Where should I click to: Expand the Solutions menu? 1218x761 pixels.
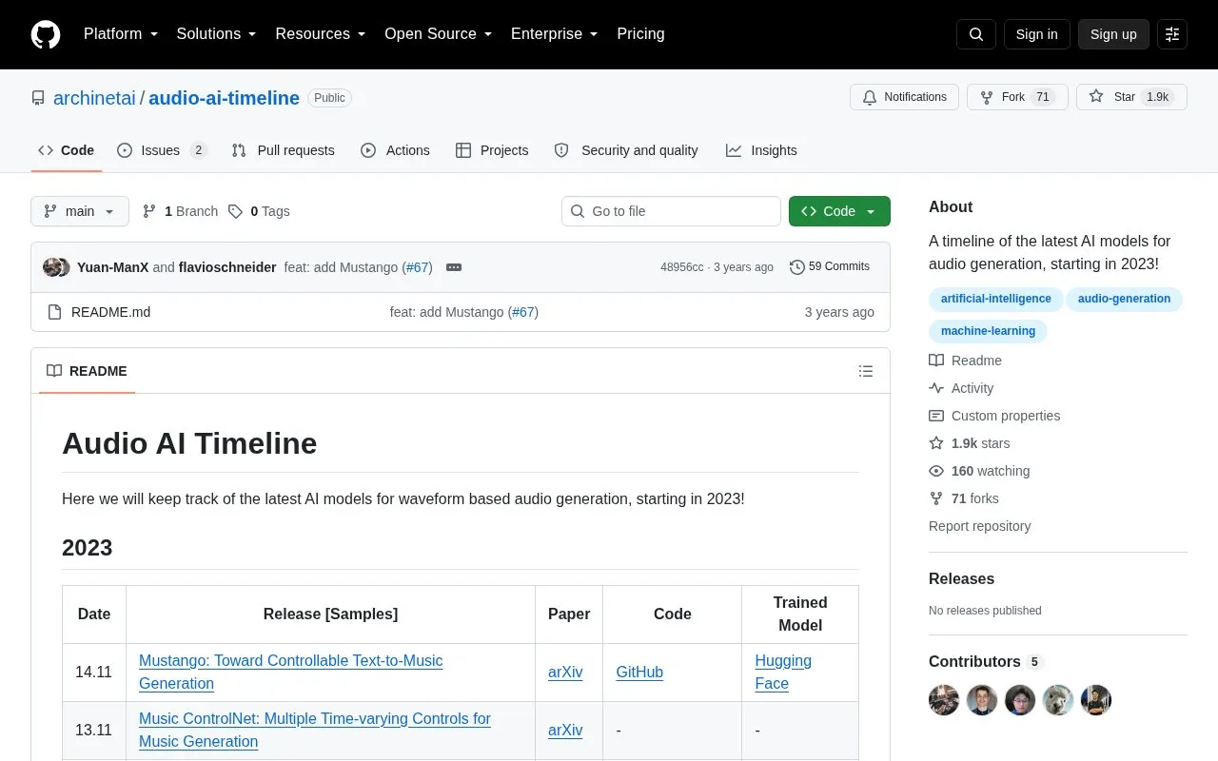217,34
